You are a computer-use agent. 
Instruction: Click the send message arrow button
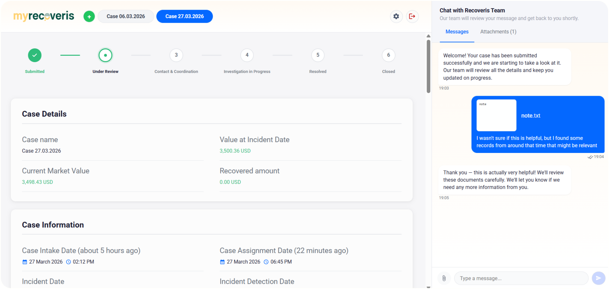598,278
